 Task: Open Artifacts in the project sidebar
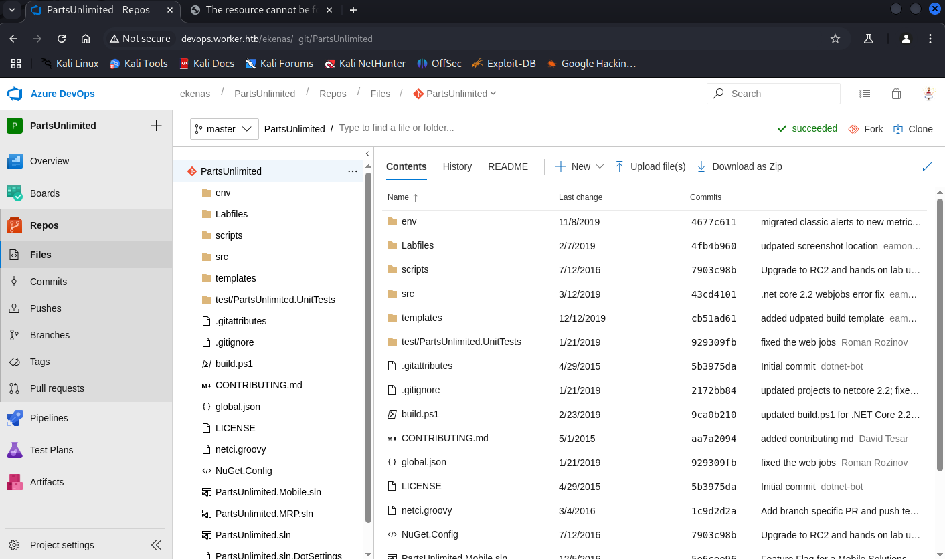click(x=86, y=482)
